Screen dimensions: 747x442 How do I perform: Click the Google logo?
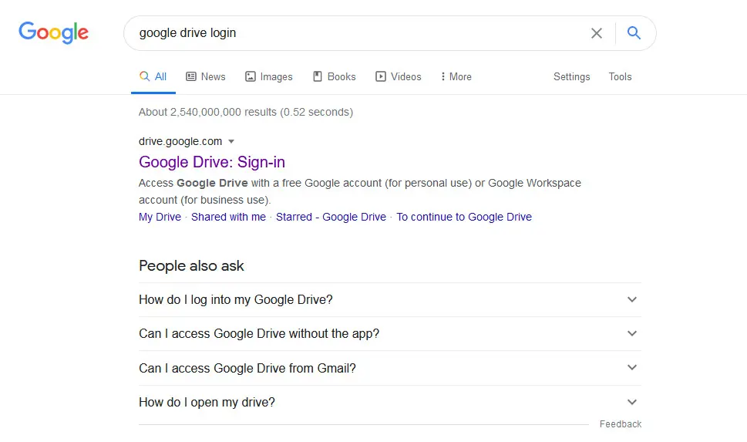coord(53,32)
